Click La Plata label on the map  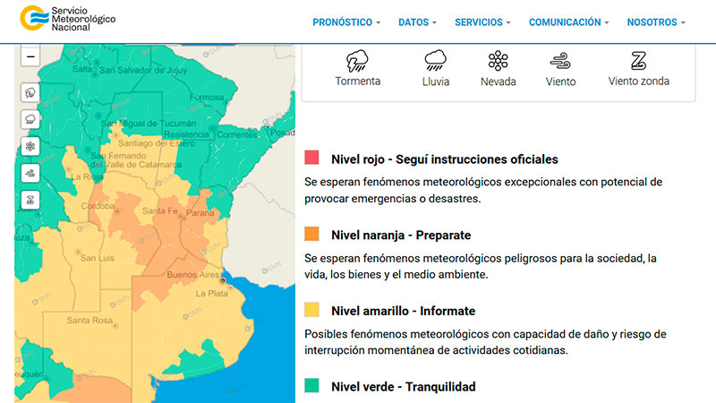(211, 294)
